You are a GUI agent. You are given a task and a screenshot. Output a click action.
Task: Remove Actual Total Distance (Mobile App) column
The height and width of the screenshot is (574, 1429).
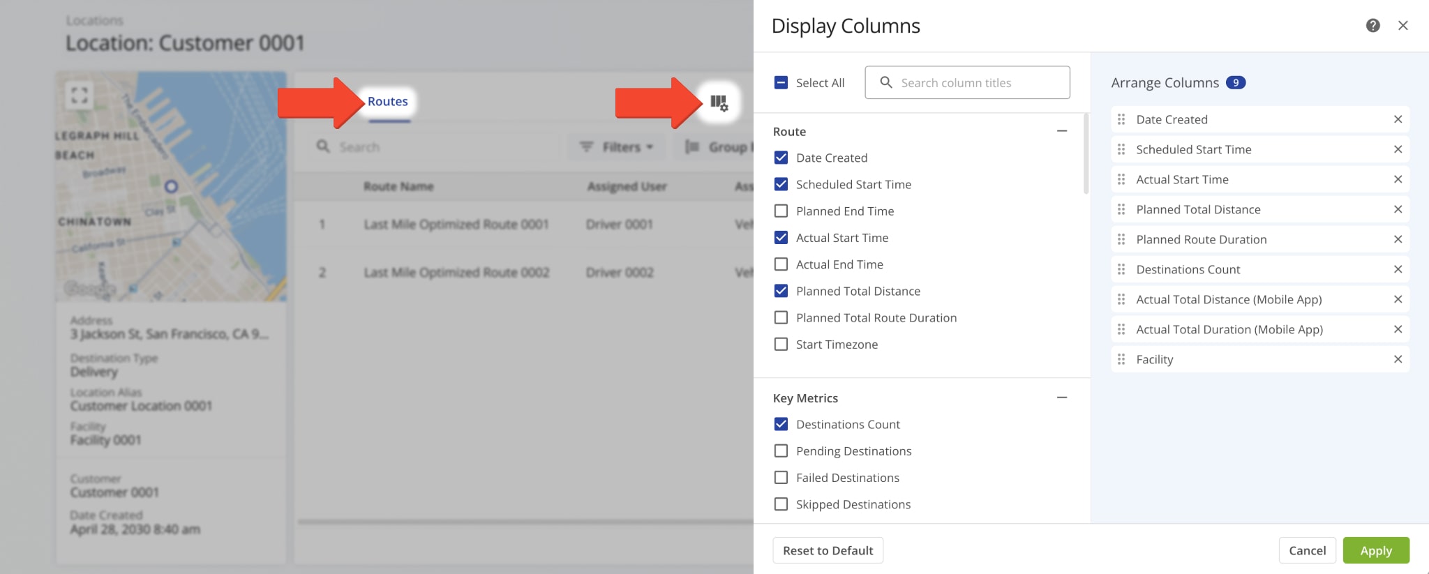(x=1398, y=299)
